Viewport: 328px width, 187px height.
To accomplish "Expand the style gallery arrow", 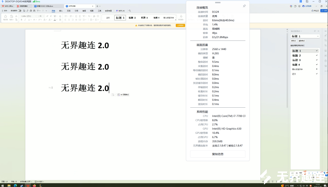I will [176, 20].
